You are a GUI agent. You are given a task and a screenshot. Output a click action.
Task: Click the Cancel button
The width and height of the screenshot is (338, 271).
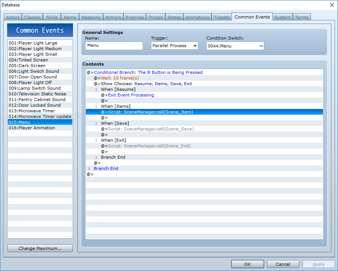click(283, 264)
